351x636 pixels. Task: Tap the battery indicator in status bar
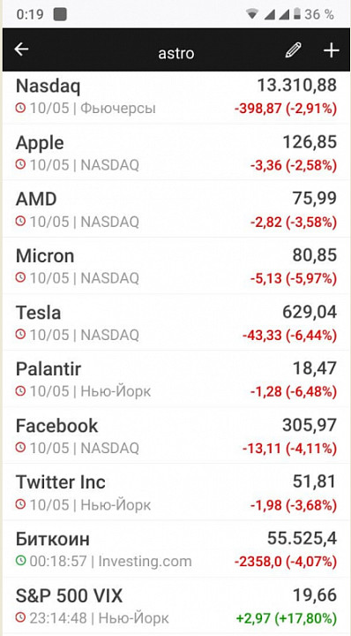(x=296, y=14)
